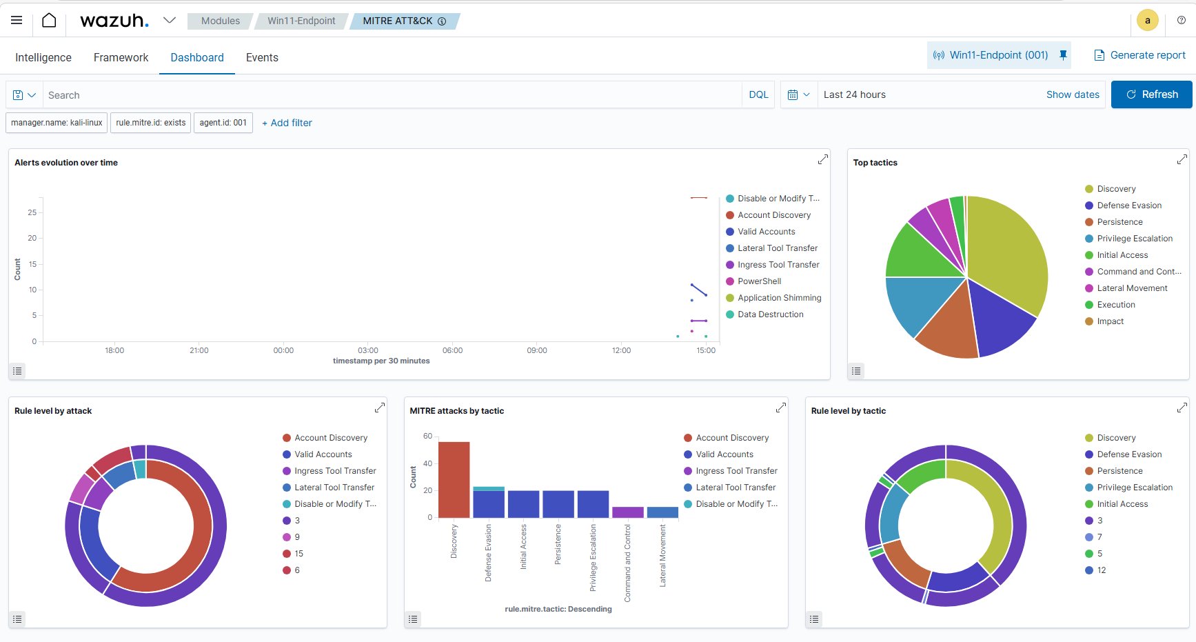This screenshot has height=642, width=1196.
Task: Toggle legend for MITRE attacks by tactic
Action: click(413, 619)
